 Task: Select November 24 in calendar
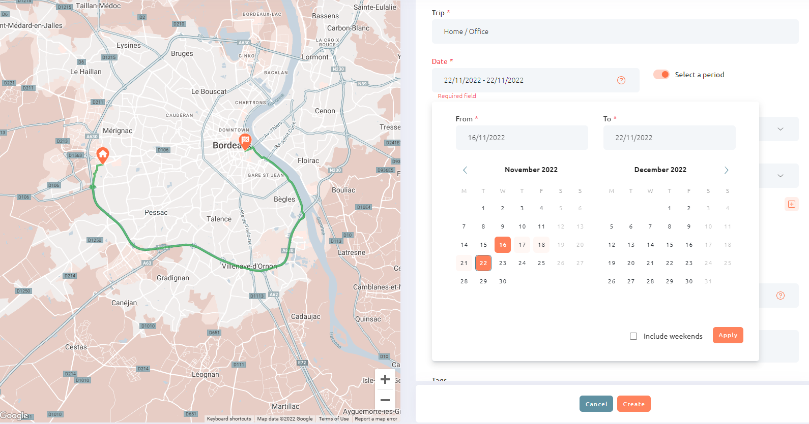point(522,263)
